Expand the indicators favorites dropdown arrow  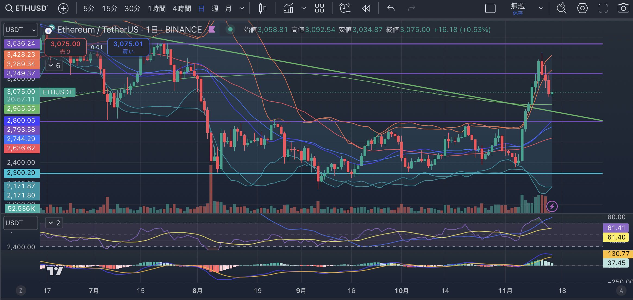pos(304,8)
